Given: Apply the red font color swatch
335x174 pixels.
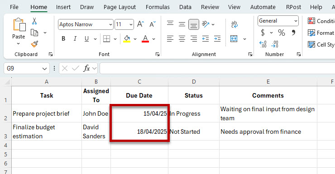Looking at the screenshot, I should pos(145,39).
